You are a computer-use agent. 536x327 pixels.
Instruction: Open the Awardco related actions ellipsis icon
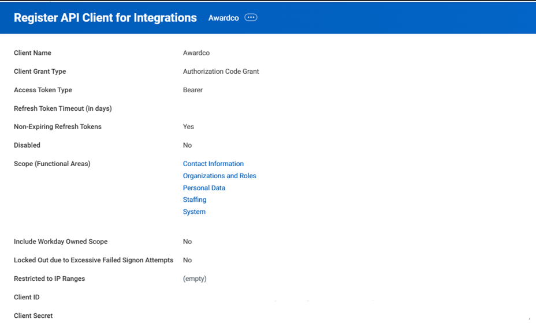coord(251,18)
